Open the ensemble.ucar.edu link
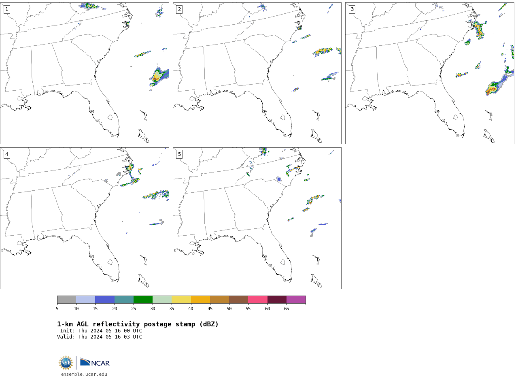Viewport: 518px width, 379px height. pos(84,375)
